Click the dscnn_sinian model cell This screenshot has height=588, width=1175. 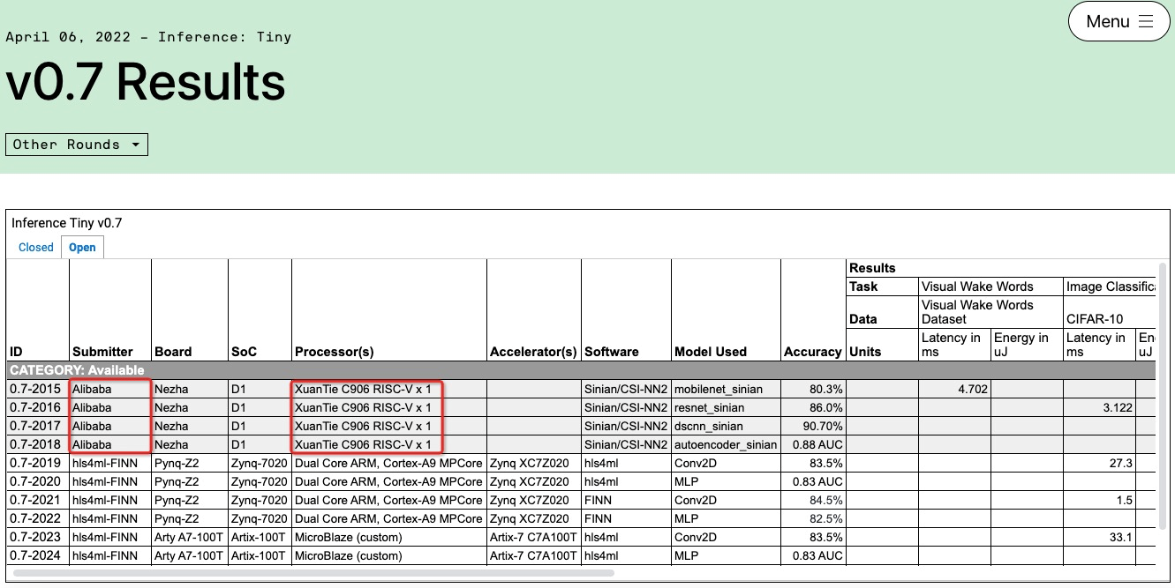tap(726, 426)
